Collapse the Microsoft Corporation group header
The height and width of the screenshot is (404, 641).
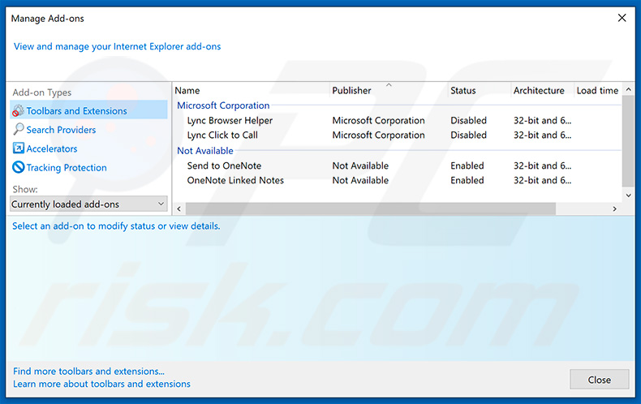tap(223, 105)
